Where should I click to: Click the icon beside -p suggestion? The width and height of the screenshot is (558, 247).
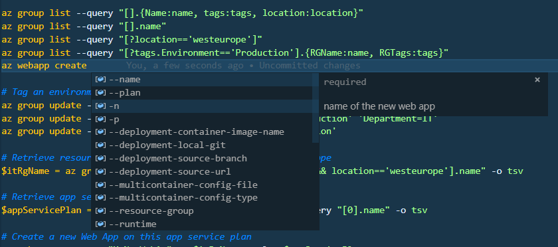101,120
